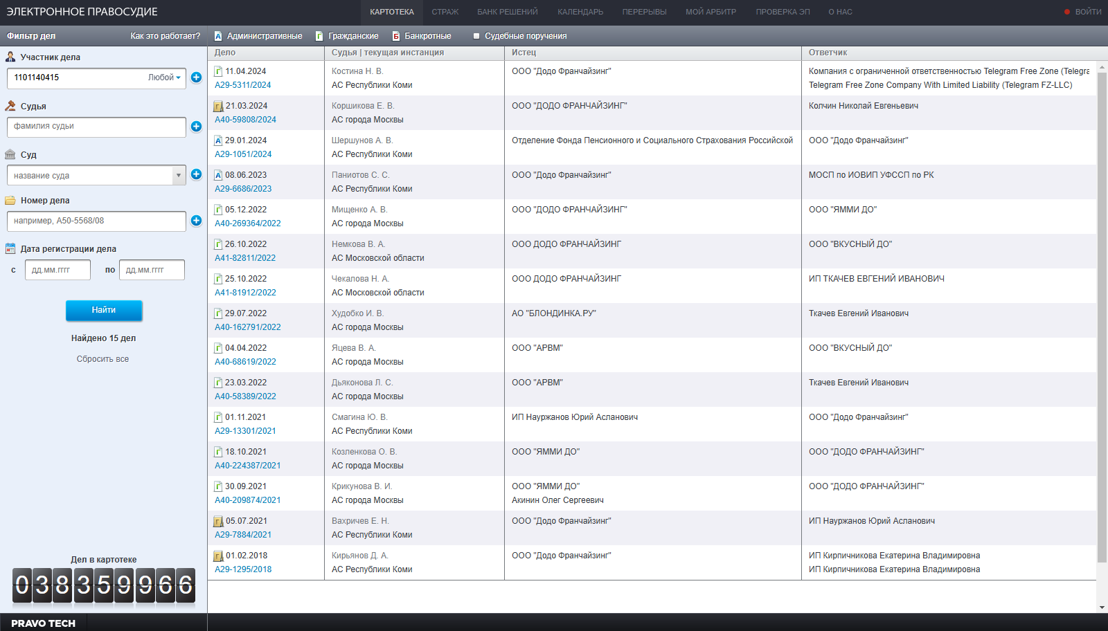Viewport: 1108px width, 631px height.
Task: Click the scrollbar down arrow
Action: pos(1102,607)
